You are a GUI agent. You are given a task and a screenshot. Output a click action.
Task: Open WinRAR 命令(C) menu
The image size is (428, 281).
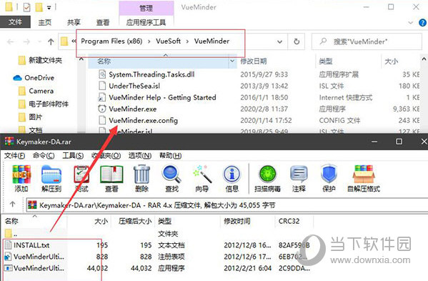click(44, 156)
